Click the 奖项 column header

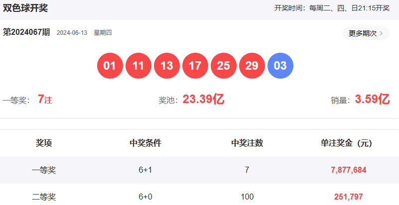click(44, 143)
